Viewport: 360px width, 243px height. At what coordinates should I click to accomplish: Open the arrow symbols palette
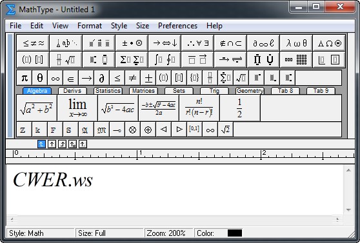(x=165, y=43)
